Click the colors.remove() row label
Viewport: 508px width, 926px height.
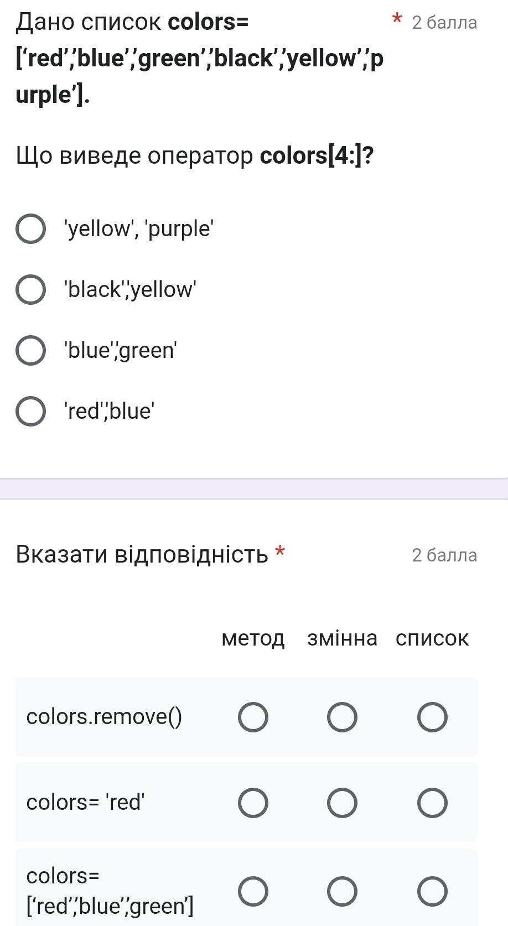point(104,717)
